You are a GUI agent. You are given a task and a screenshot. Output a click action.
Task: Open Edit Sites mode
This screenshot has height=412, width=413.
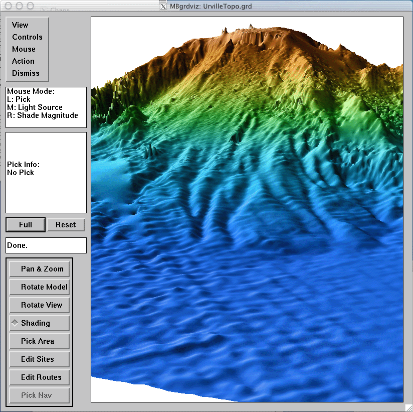[39, 359]
